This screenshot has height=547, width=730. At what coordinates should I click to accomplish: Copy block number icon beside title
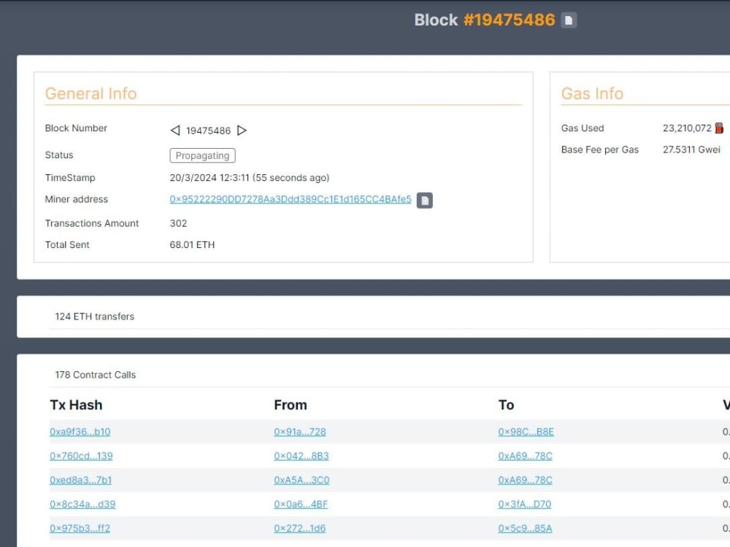pos(569,20)
